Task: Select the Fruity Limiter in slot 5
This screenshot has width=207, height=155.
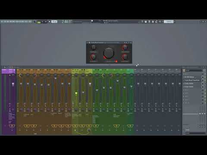Action: pyautogui.click(x=192, y=87)
